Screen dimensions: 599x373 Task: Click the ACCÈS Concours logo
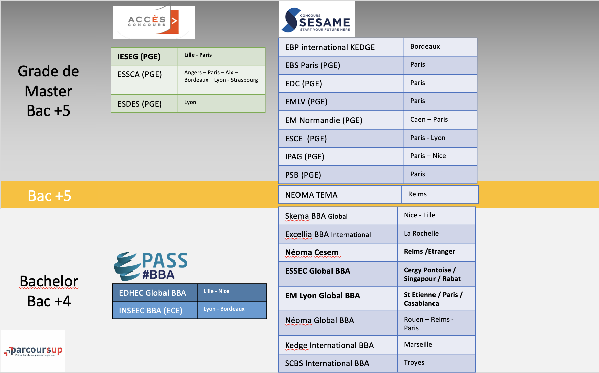click(154, 22)
